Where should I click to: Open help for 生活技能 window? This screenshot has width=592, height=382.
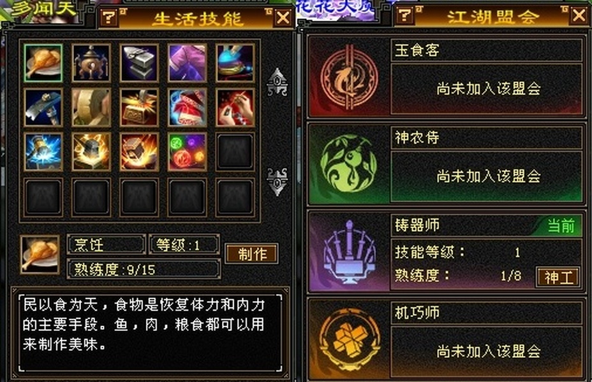point(108,17)
